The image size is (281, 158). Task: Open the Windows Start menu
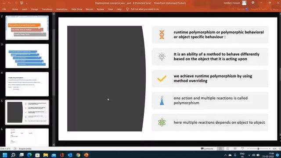5,155
